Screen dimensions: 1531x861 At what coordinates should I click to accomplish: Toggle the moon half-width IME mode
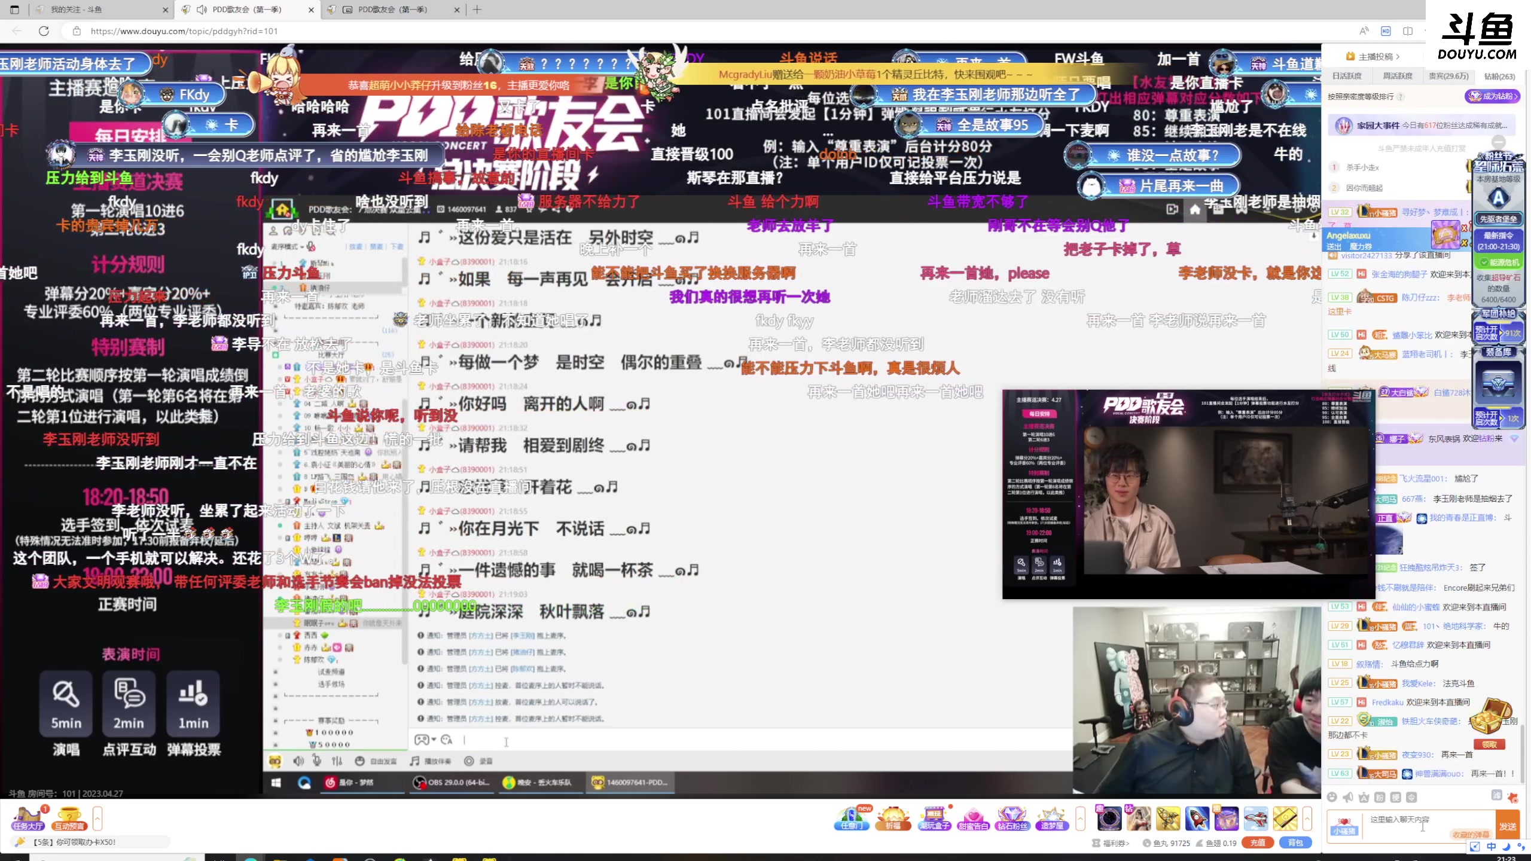tap(1506, 846)
